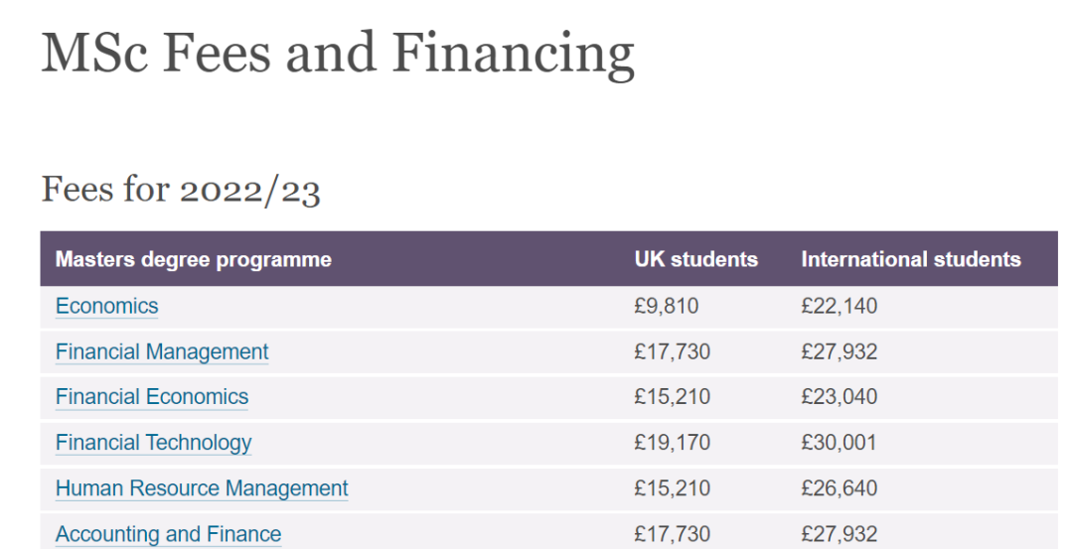
Task: Select Financial Economics international fee £23,040
Action: pos(839,396)
